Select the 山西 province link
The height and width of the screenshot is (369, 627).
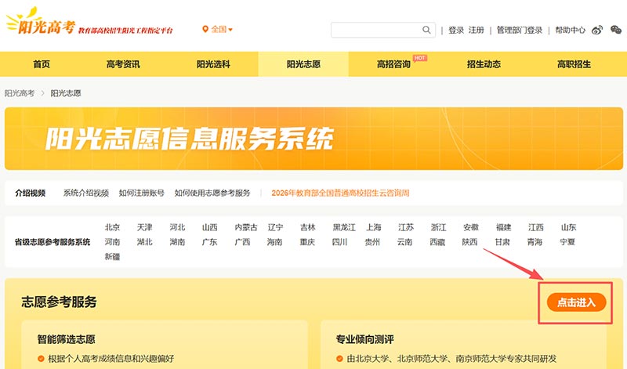209,227
